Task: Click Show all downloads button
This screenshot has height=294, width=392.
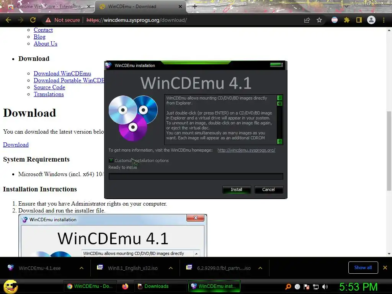Action: (x=363, y=268)
